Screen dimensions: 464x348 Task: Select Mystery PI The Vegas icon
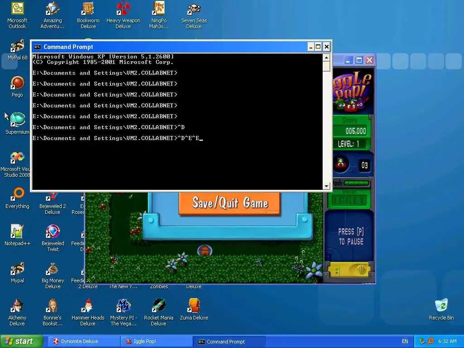tap(123, 313)
